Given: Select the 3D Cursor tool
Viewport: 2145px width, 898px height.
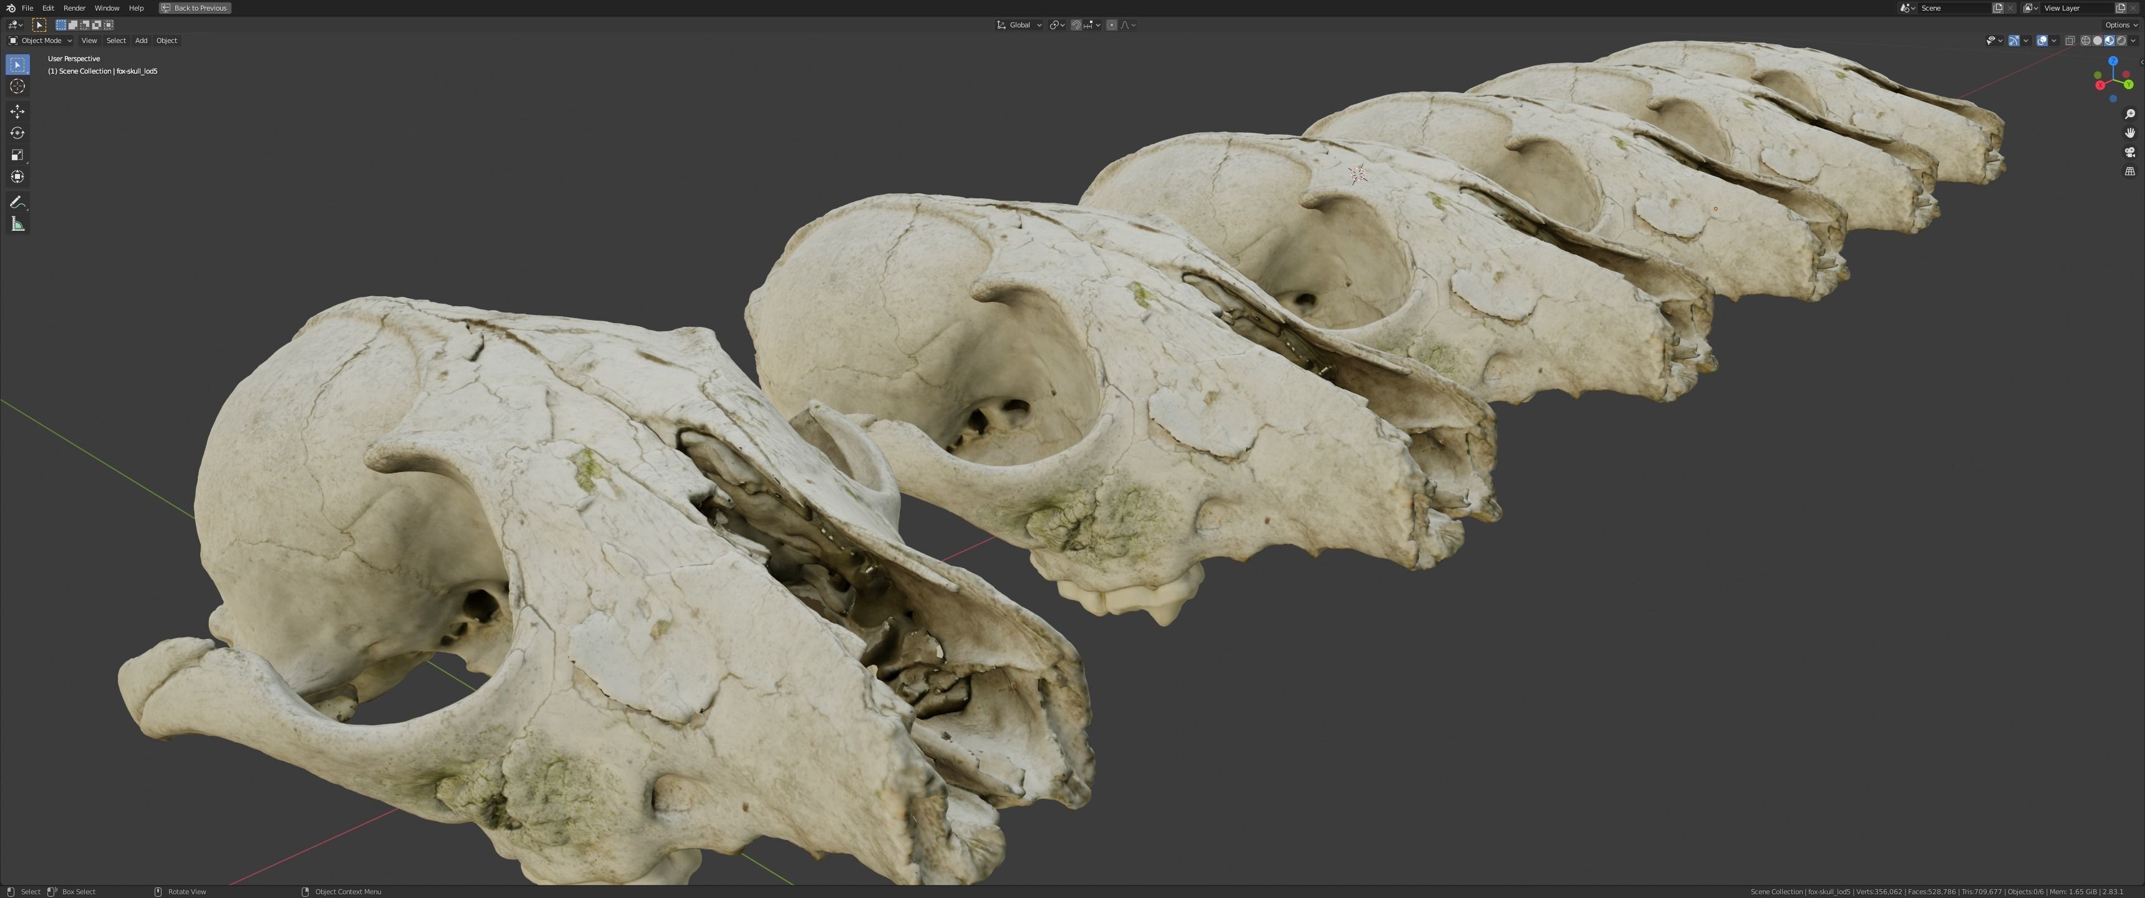Looking at the screenshot, I should pos(17,87).
